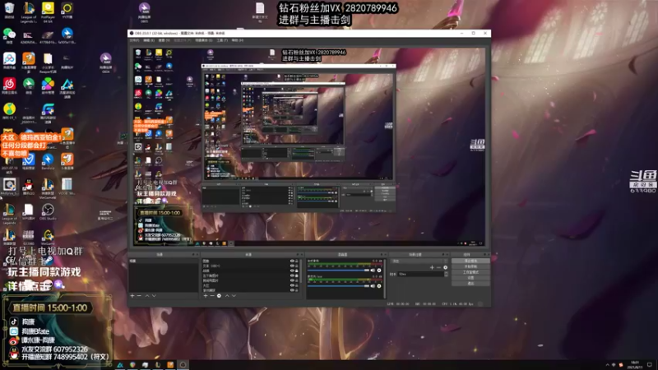Open settings gear of second mixer channel
Viewport: 658px width, 370px height.
pyautogui.click(x=379, y=286)
